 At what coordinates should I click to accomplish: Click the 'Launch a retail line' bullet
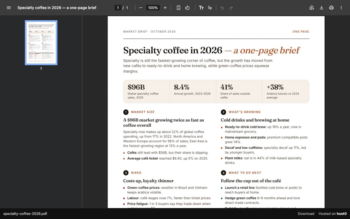(240, 188)
